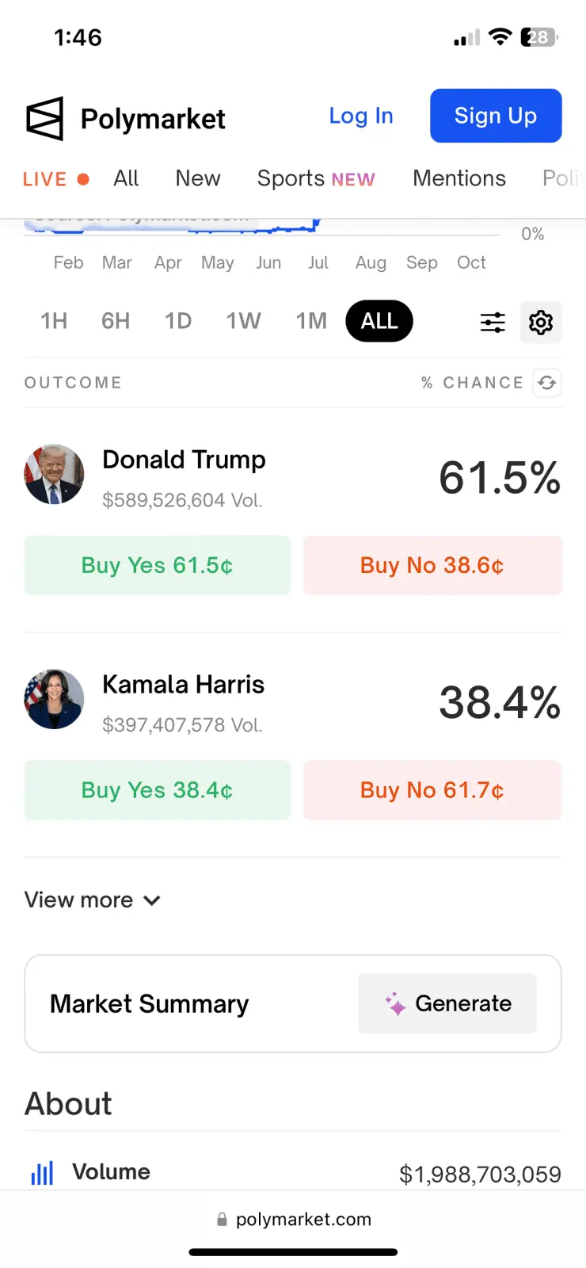This screenshot has height=1268, width=586.
Task: Switch to the Mentions tab
Action: [459, 178]
